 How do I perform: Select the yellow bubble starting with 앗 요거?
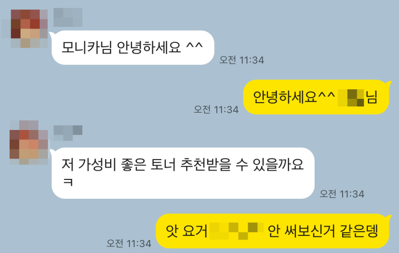click(272, 231)
